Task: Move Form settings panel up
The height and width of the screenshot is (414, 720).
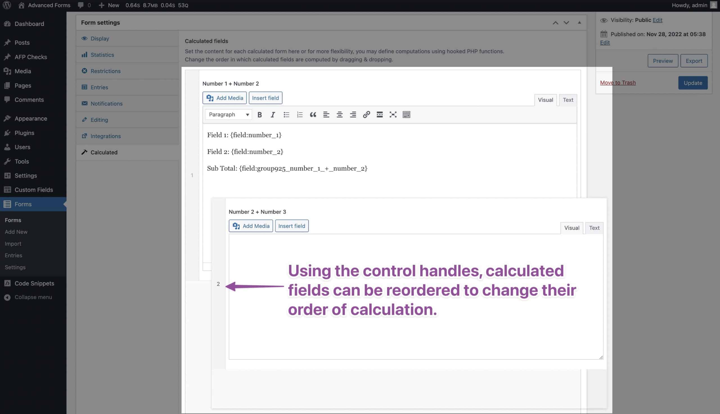Action: pos(555,23)
